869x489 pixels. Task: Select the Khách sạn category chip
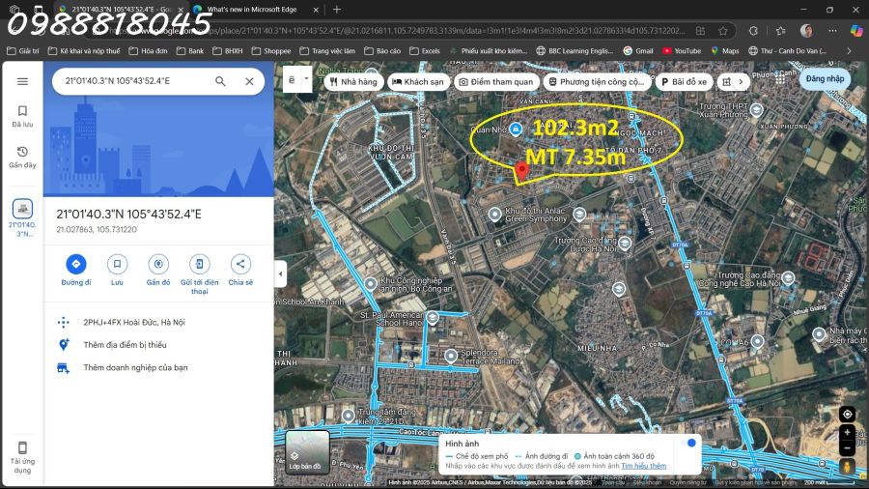tap(417, 82)
